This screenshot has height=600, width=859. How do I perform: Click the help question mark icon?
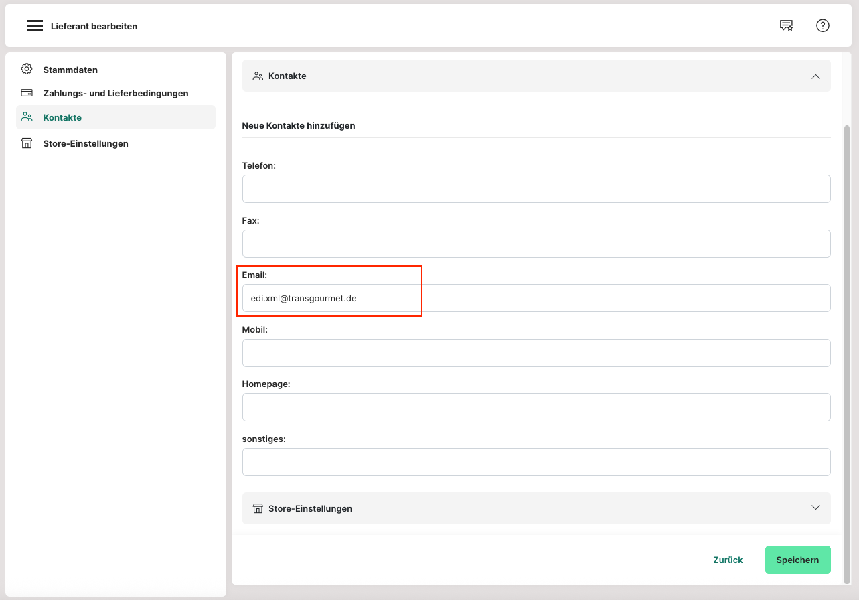822,26
